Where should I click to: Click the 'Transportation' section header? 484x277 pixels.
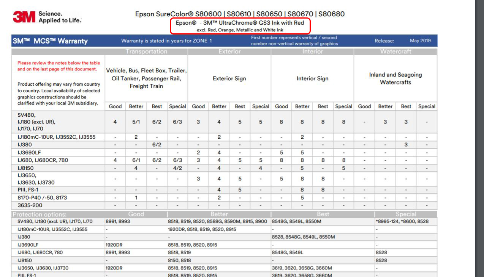point(146,52)
